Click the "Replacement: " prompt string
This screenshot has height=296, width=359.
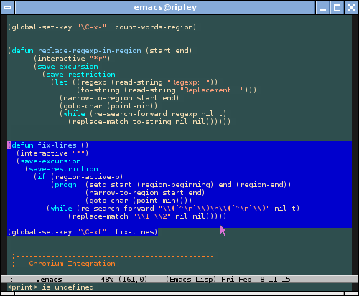pos(213,90)
